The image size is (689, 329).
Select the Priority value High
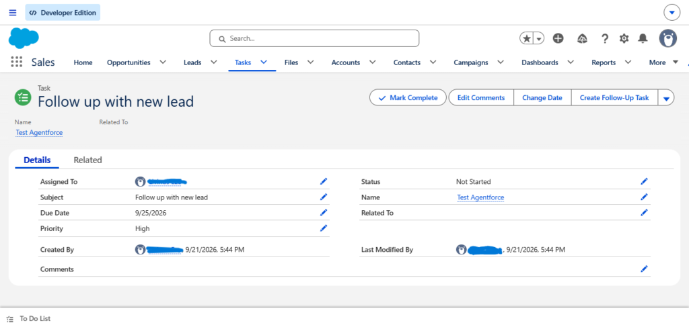click(x=143, y=228)
